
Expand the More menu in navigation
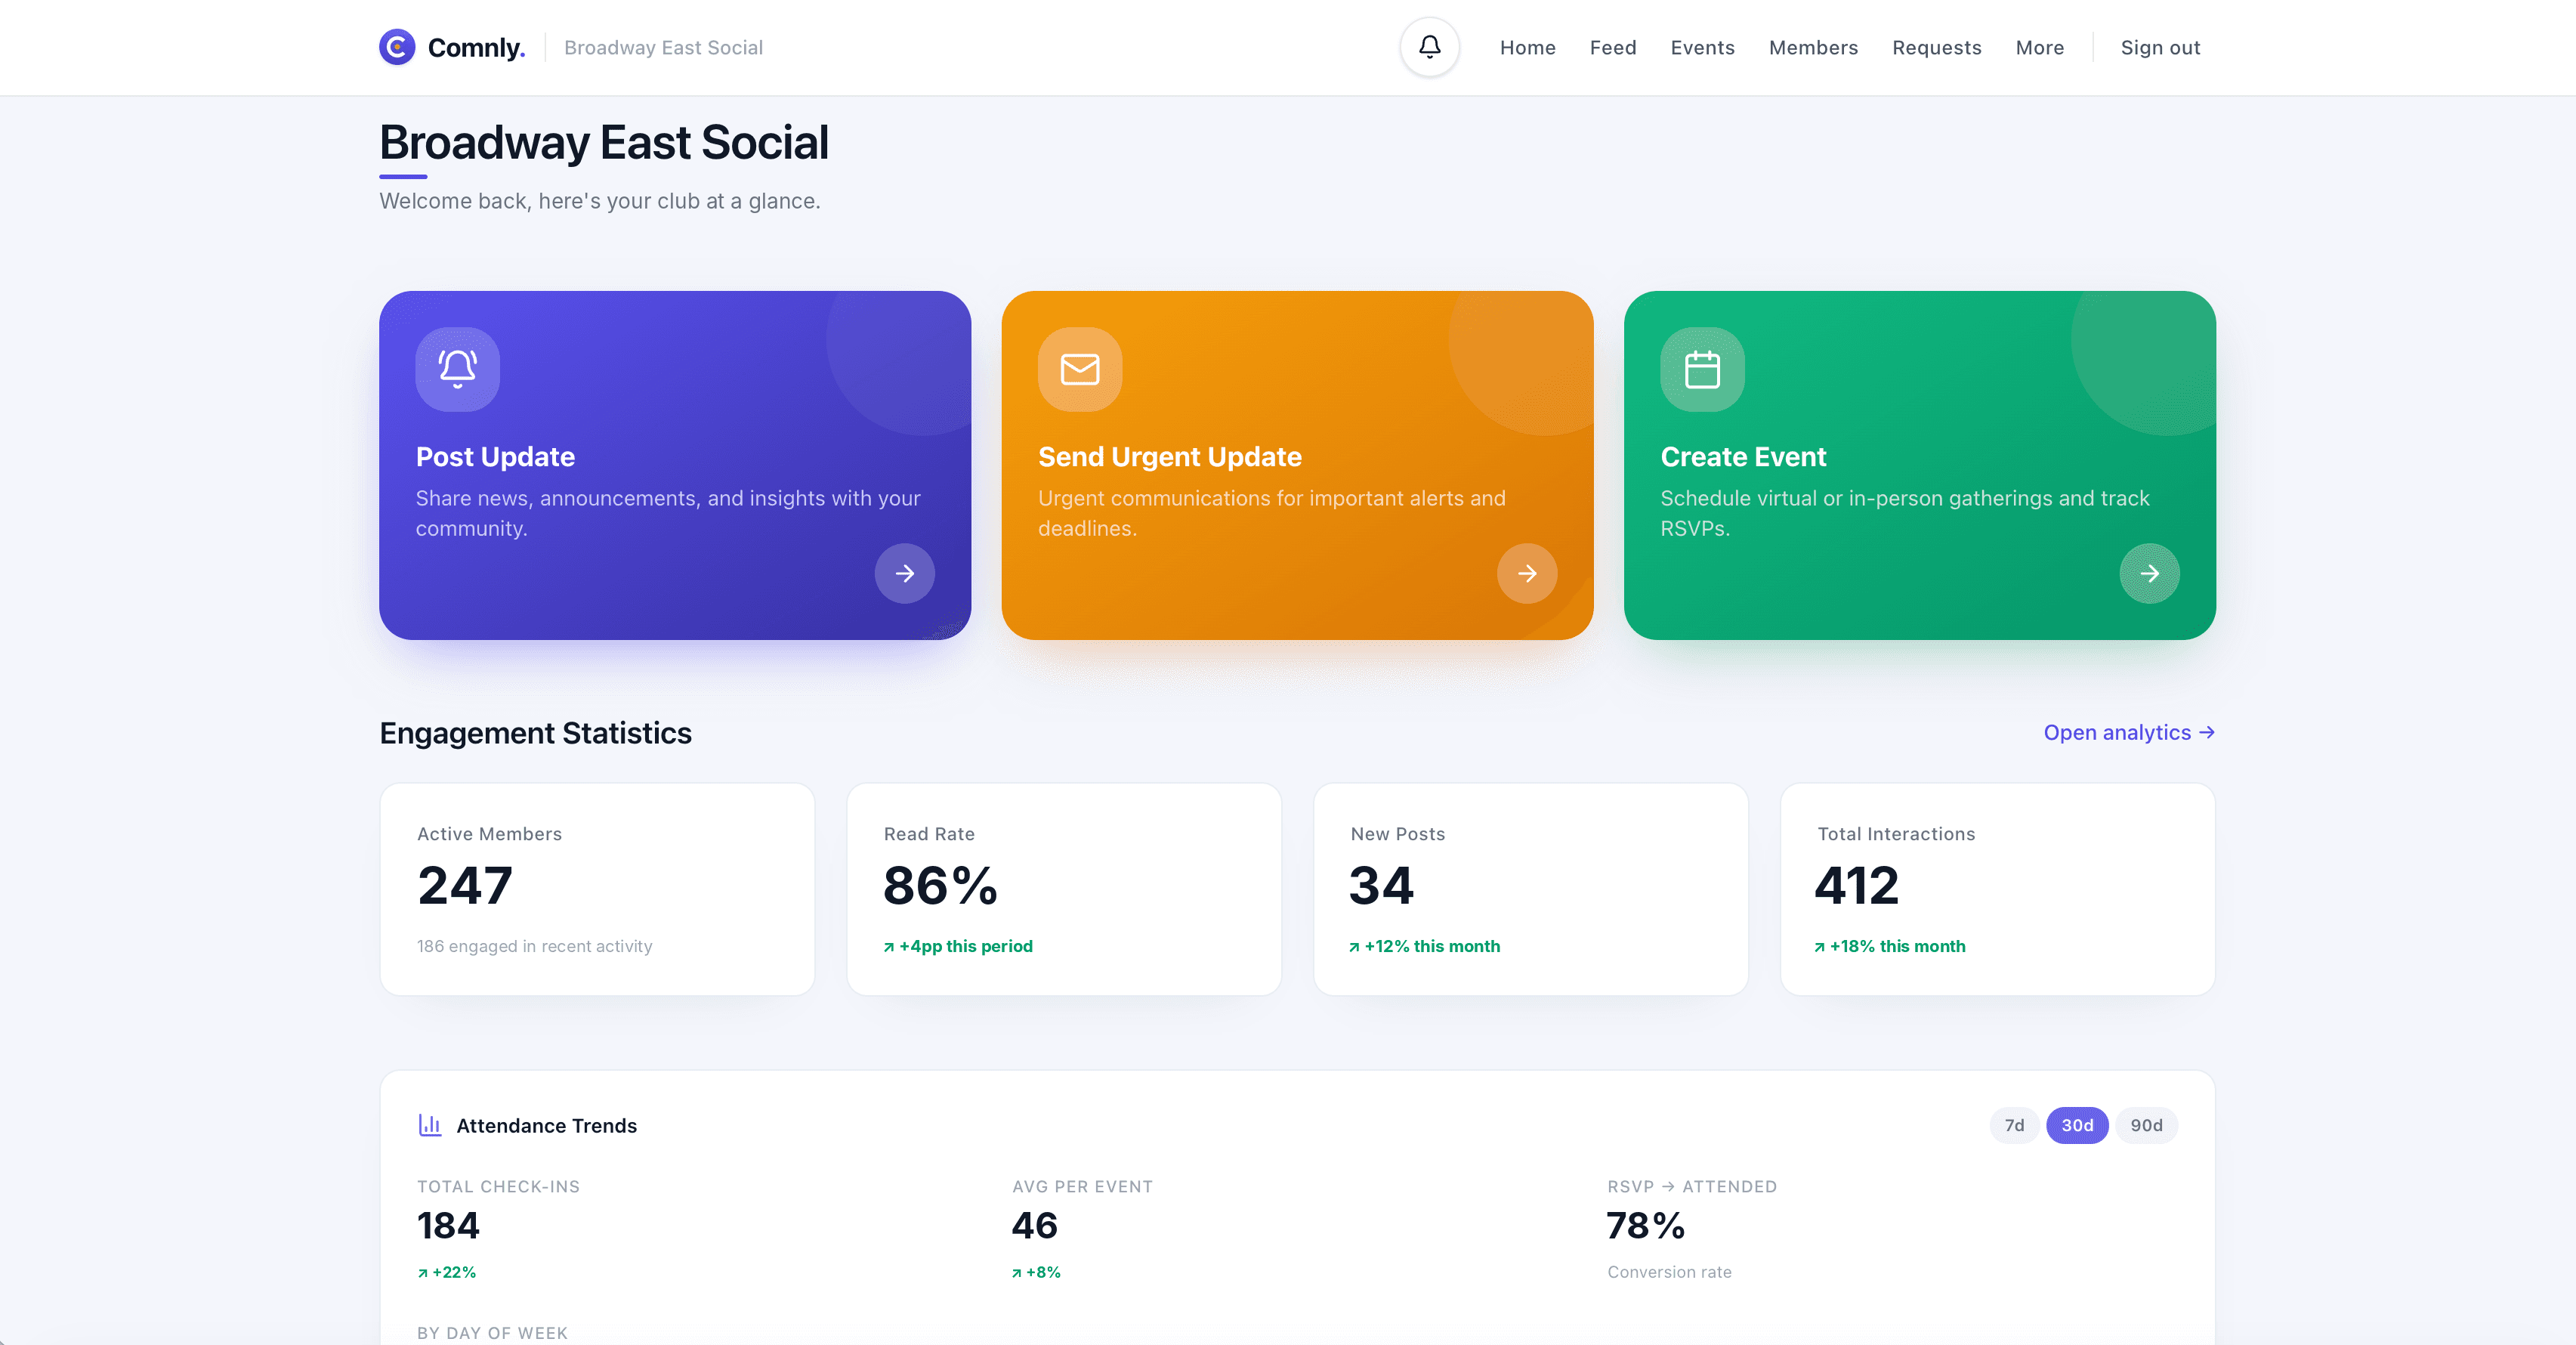2039,47
